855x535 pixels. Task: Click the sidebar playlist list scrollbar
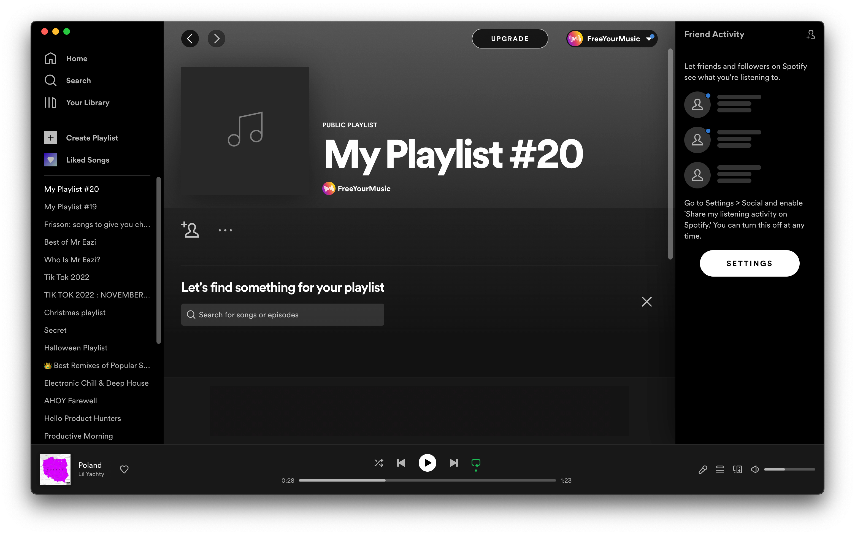[x=158, y=260]
